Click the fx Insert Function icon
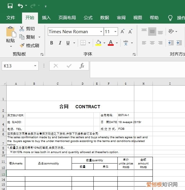This screenshot has height=190, width=185. (x=82, y=66)
